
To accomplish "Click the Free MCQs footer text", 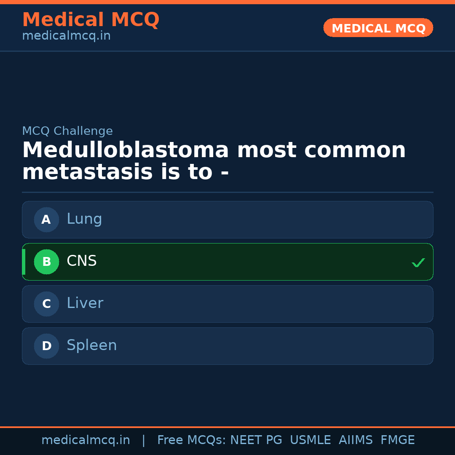I will pos(191,440).
